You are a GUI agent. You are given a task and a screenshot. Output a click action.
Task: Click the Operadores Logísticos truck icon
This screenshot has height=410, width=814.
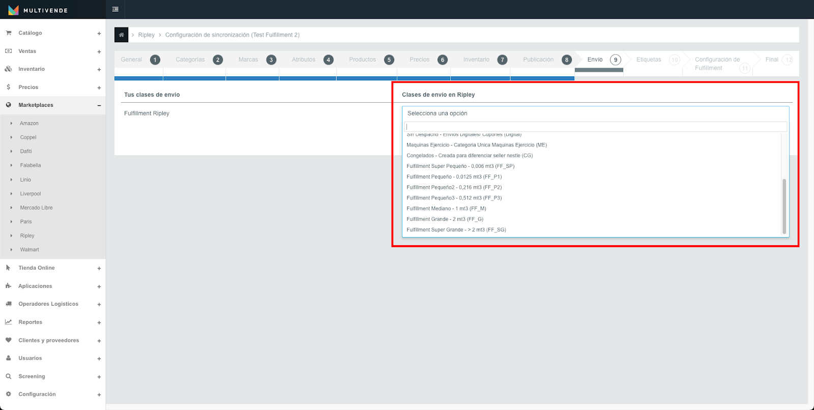click(x=8, y=304)
